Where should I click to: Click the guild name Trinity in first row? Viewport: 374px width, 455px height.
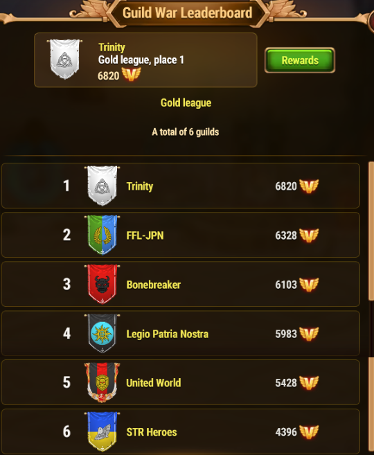click(x=140, y=186)
